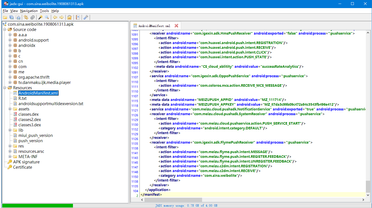The height and width of the screenshot is (208, 372).
Task: Open the File menu
Action: pyautogui.click(x=5, y=11)
